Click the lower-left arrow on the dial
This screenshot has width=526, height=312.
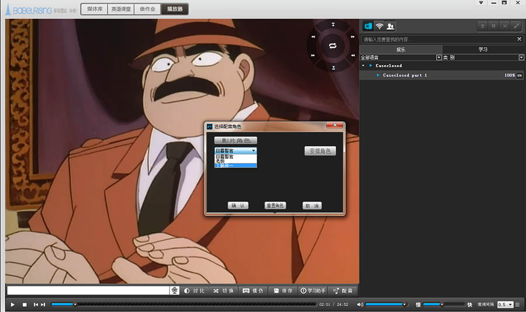[313, 56]
